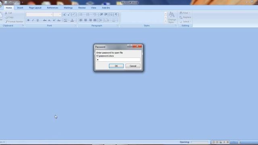Click the Save icon in Quick Access Toolbar
The image size is (258, 145).
pyautogui.click(x=6, y=2)
